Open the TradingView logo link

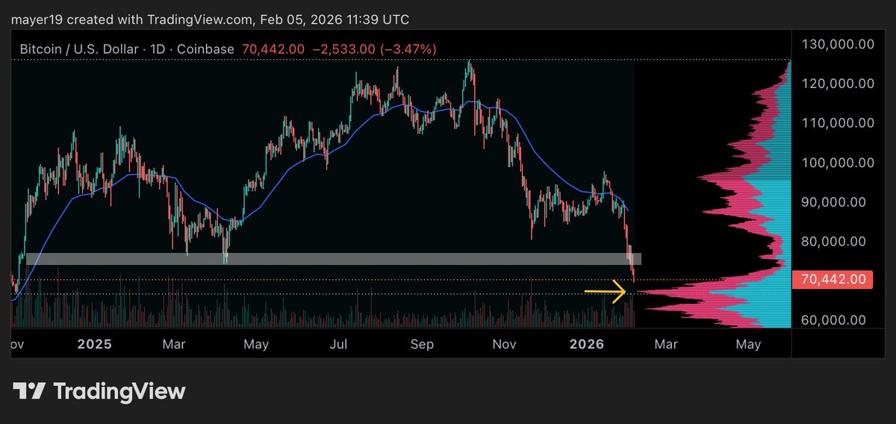pyautogui.click(x=99, y=391)
